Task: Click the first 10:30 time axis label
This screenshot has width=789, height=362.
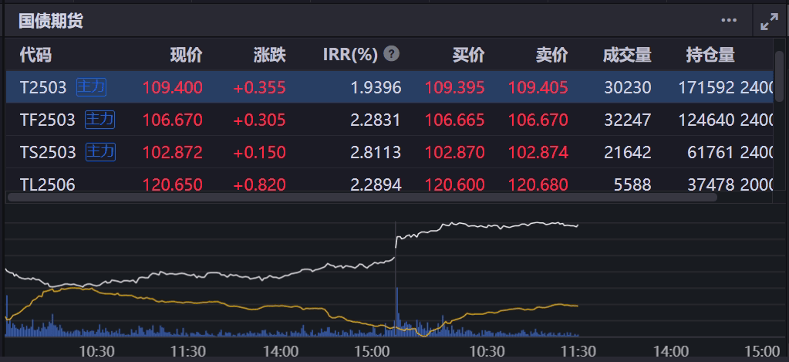Action: (x=97, y=351)
